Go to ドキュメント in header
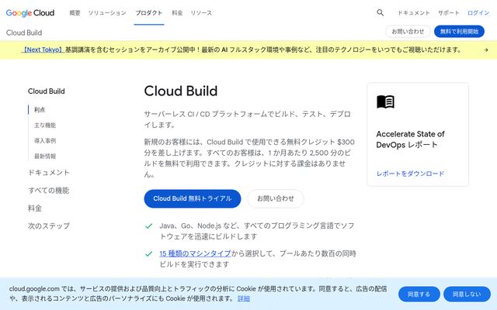This screenshot has height=310, width=497. coord(414,13)
